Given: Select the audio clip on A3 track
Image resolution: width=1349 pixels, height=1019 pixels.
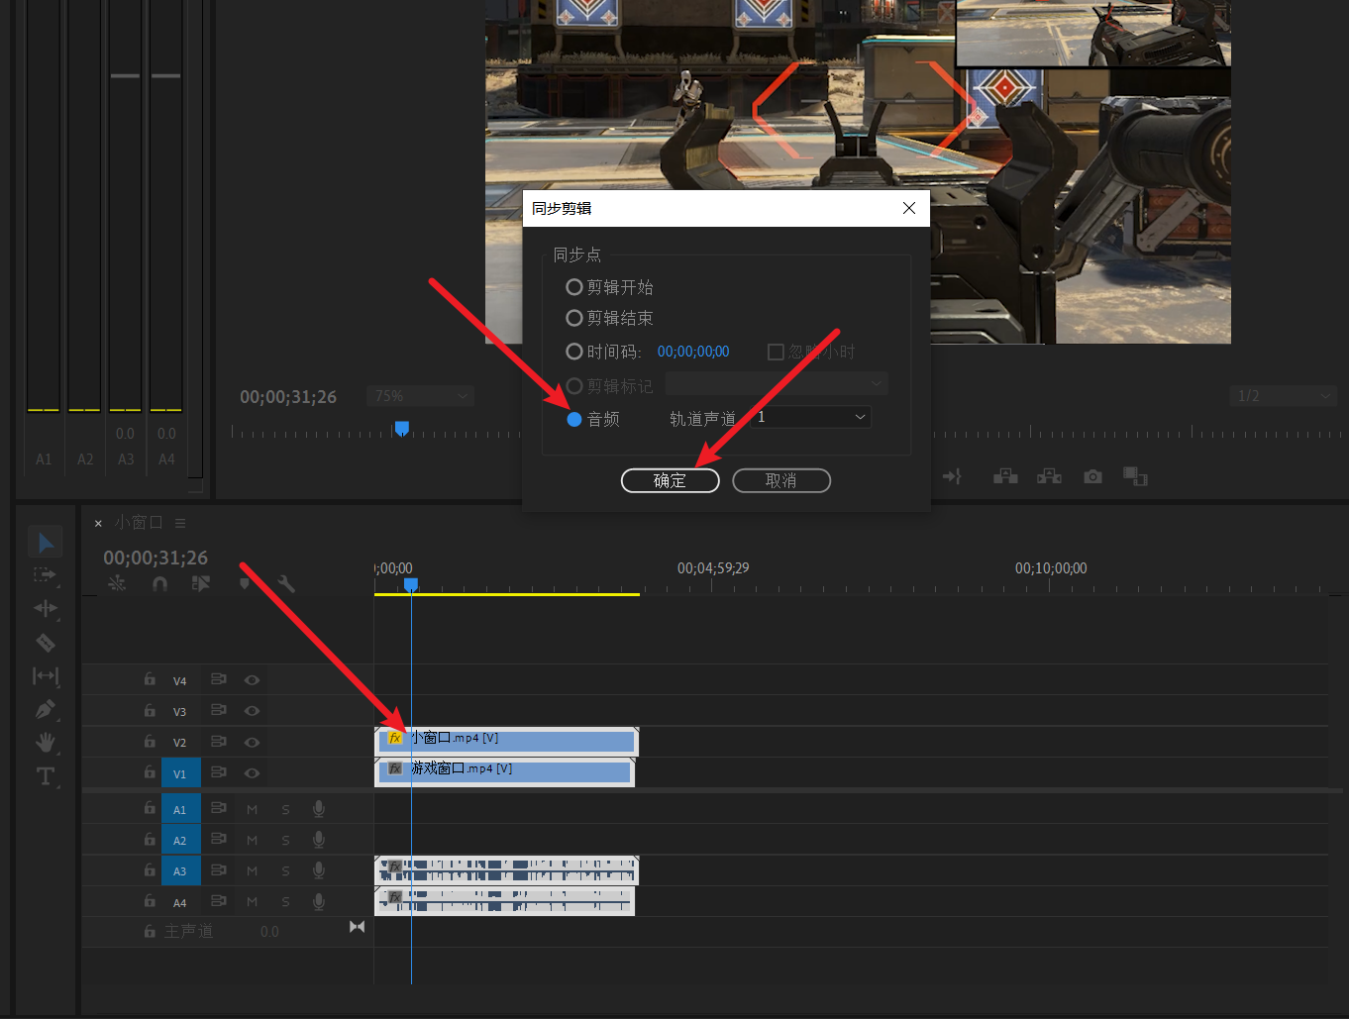Looking at the screenshot, I should click(x=506, y=870).
